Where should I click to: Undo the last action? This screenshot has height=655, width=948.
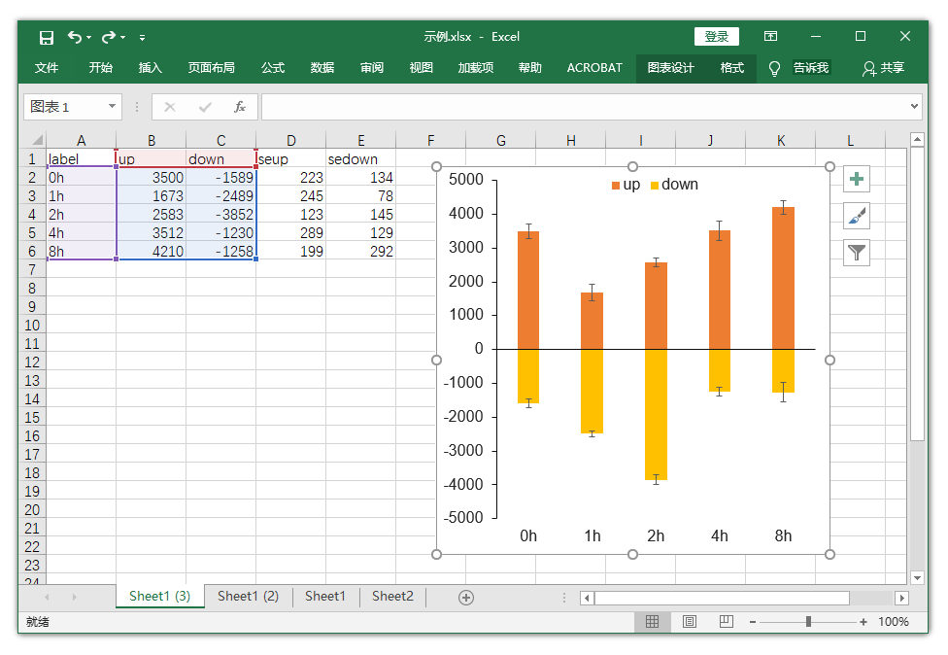coord(74,38)
